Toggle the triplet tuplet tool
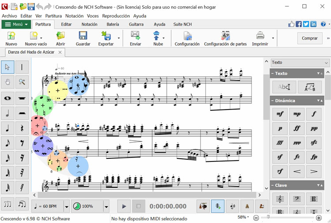331x223 pixels. point(8,204)
